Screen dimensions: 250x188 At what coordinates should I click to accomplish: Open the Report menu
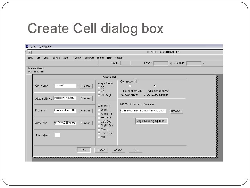56,58
